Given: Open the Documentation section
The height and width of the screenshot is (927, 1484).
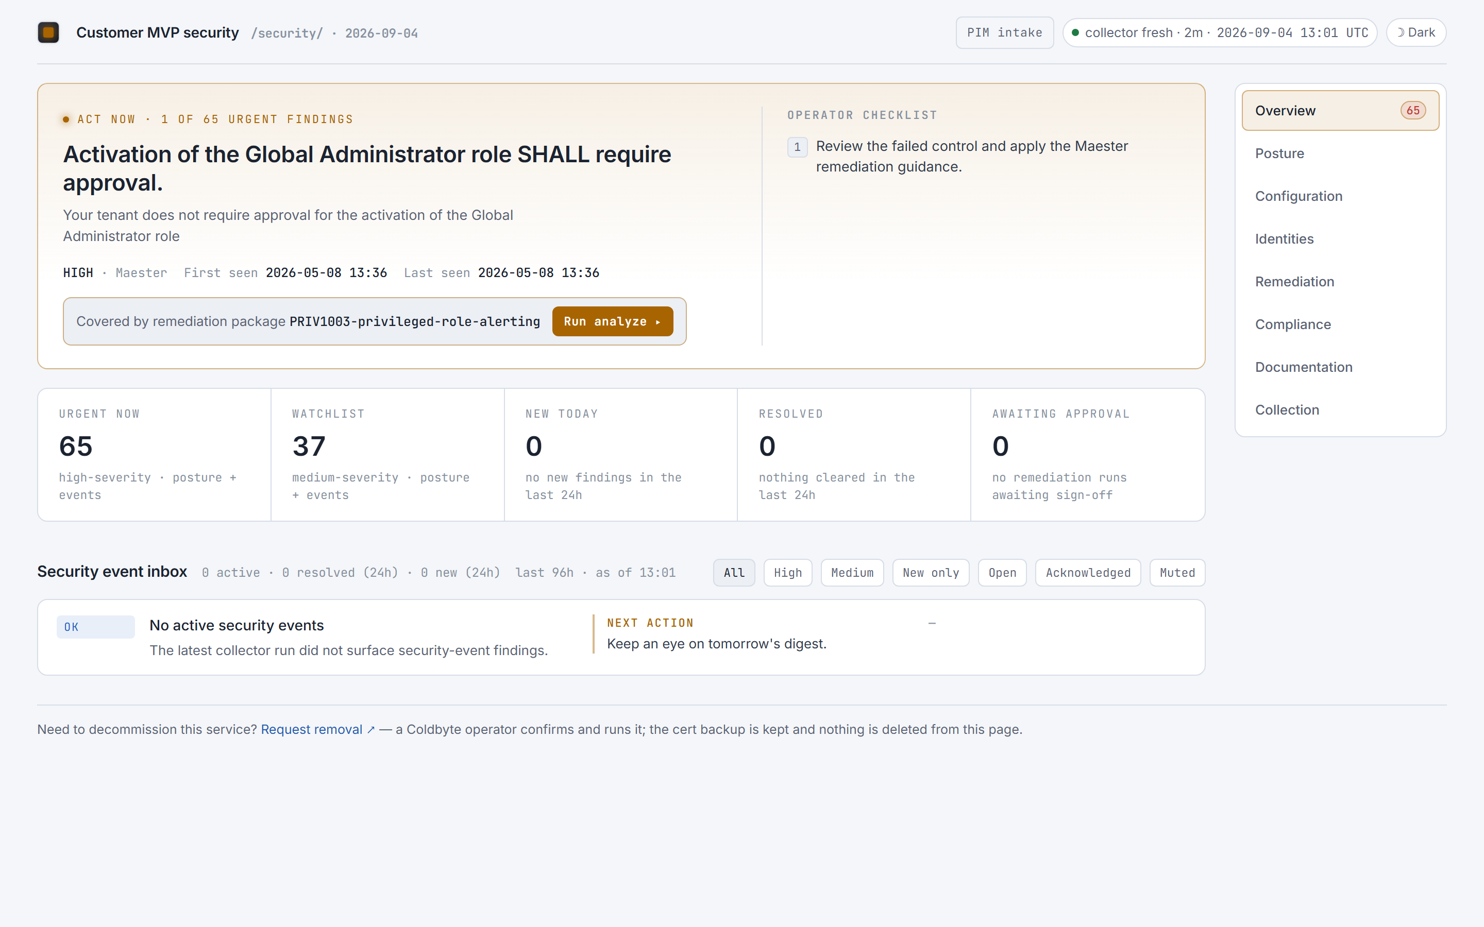Looking at the screenshot, I should tap(1341, 367).
